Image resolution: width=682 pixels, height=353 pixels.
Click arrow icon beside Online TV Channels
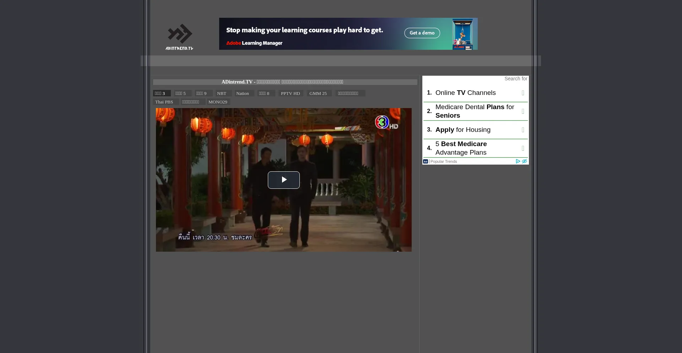[x=523, y=93]
